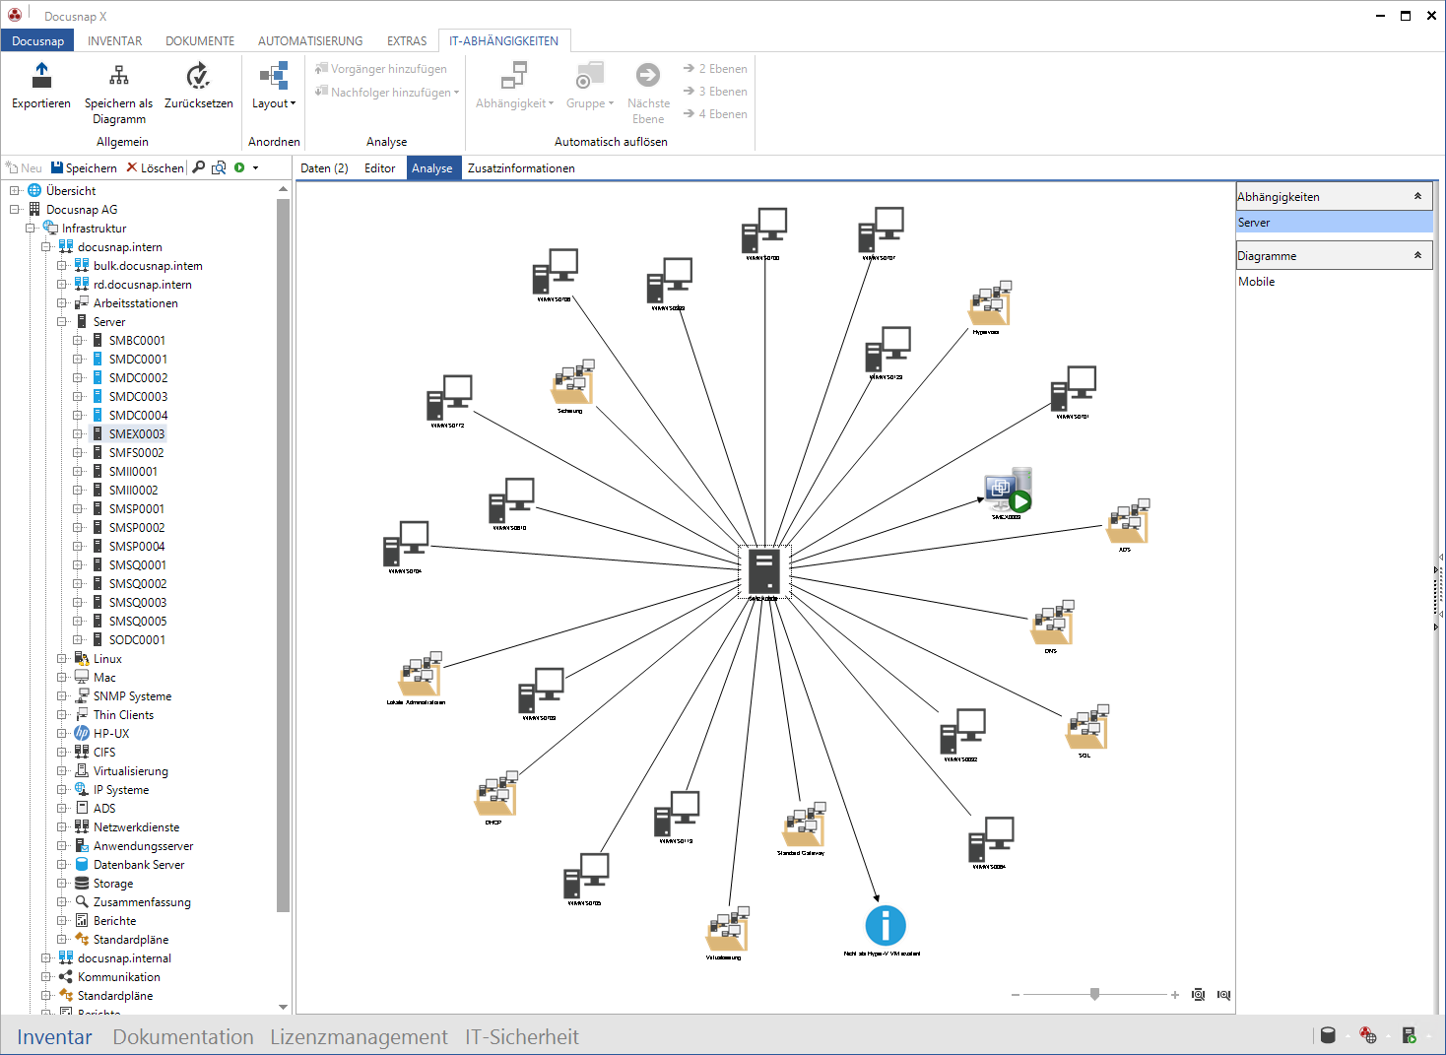
Task: Open the Lizenzmanagement module link
Action: pyautogui.click(x=359, y=1036)
